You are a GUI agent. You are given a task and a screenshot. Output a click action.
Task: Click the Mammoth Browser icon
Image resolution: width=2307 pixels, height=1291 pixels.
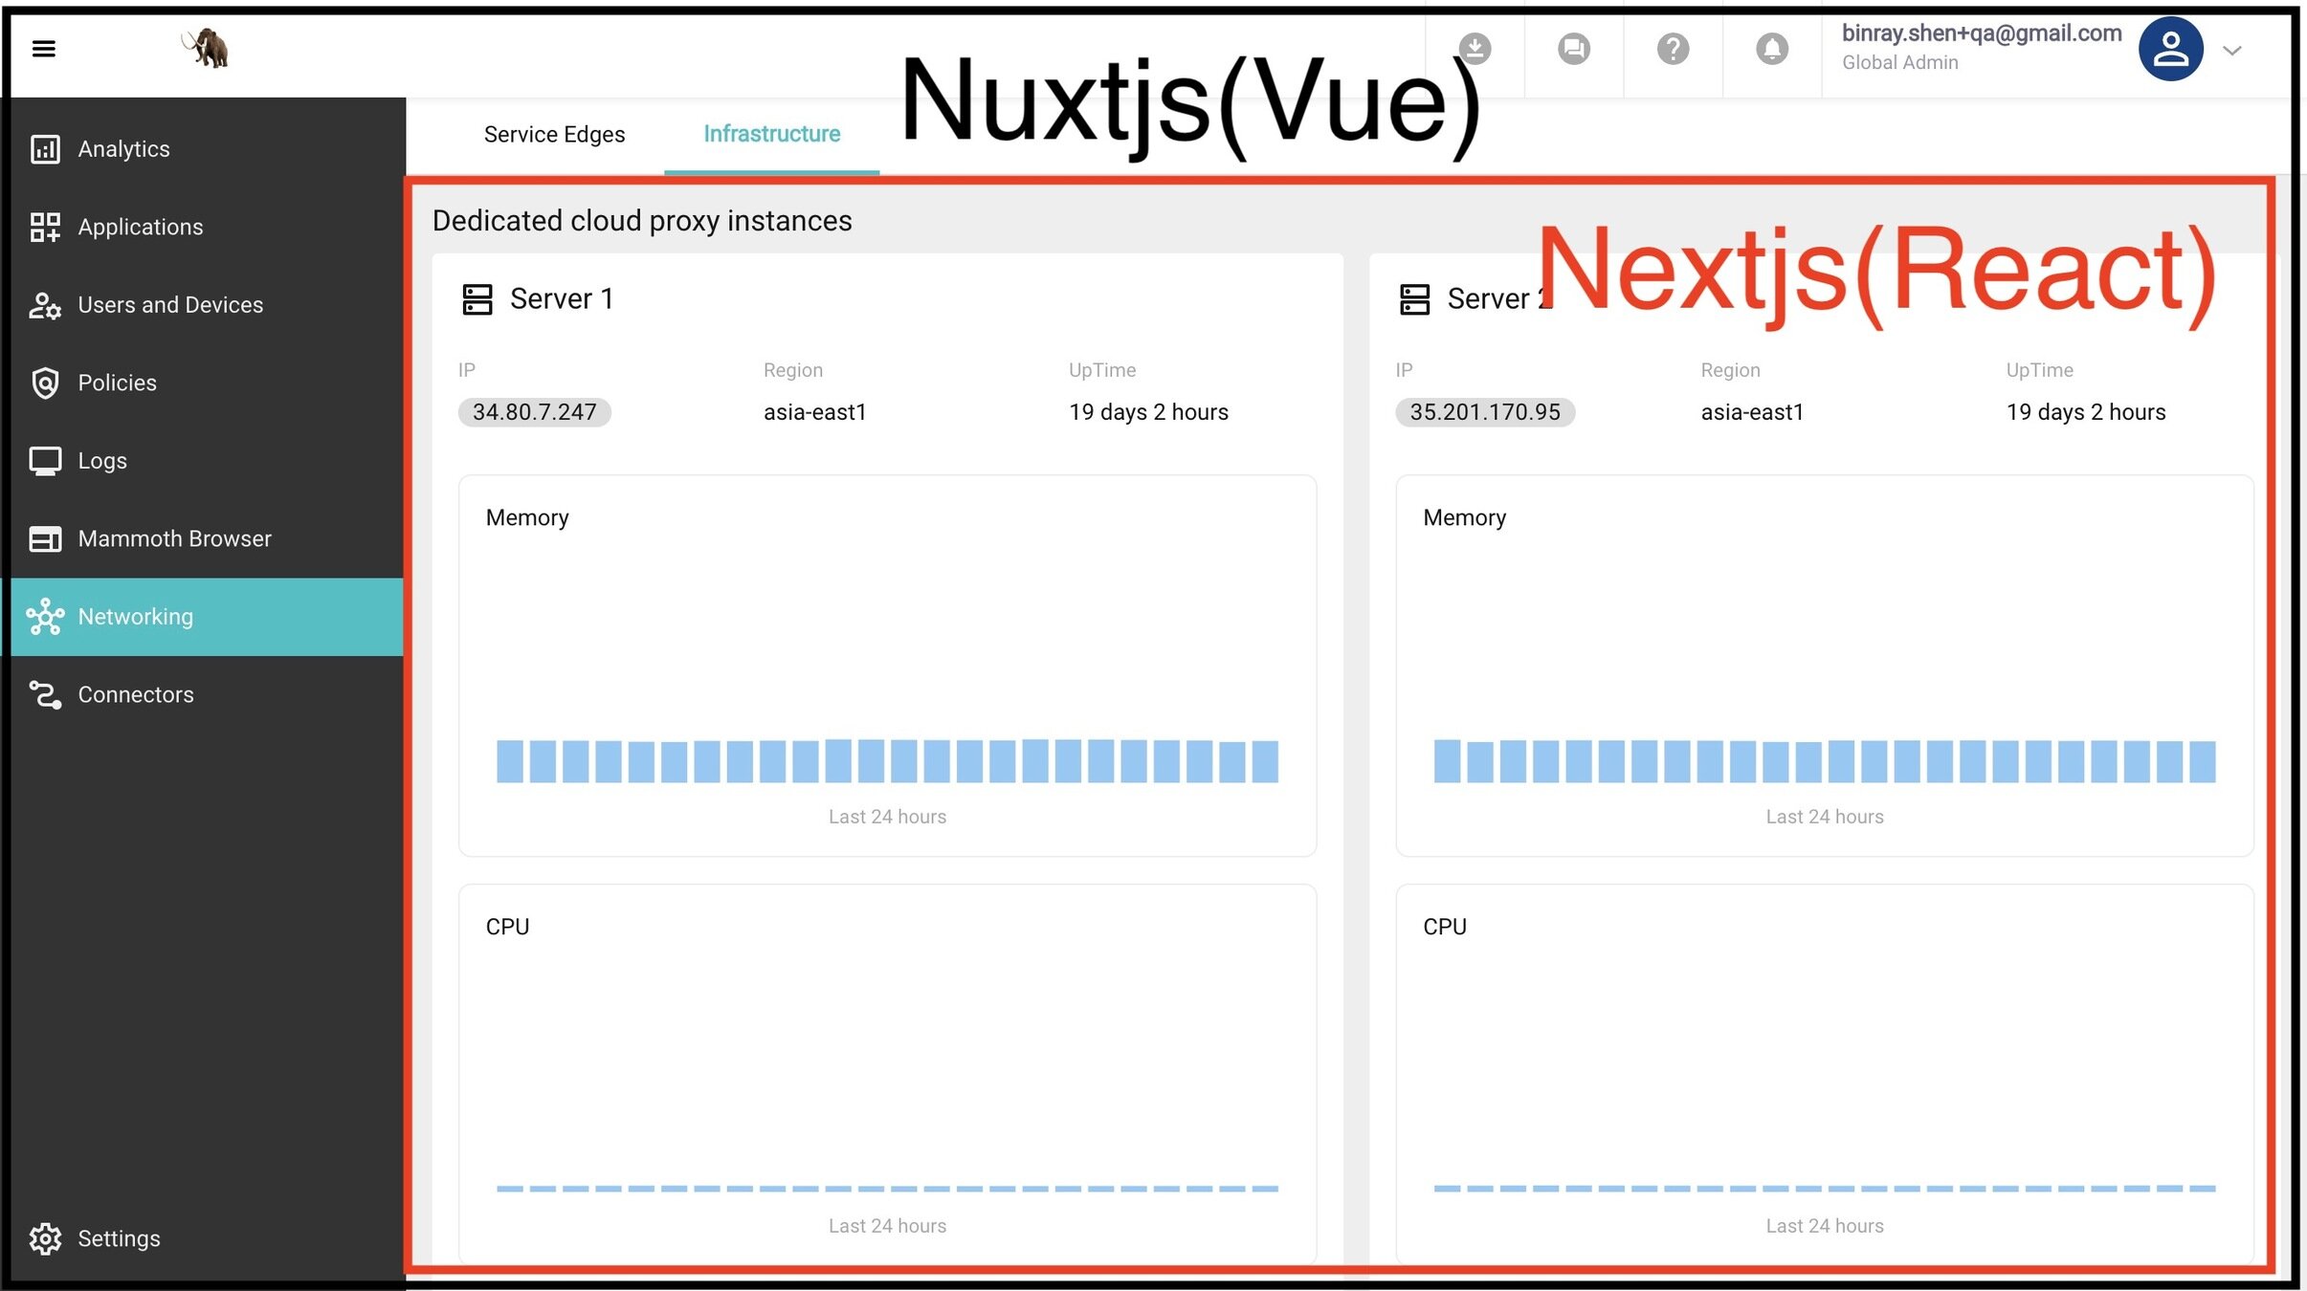click(x=45, y=539)
